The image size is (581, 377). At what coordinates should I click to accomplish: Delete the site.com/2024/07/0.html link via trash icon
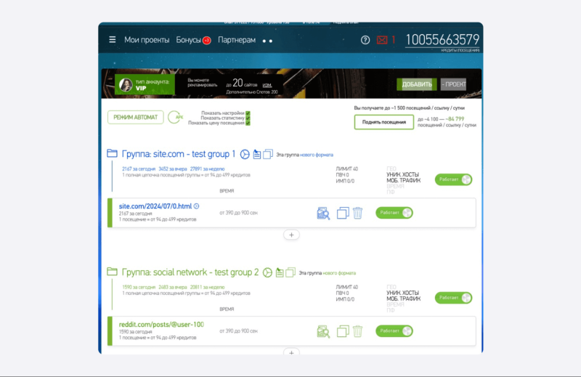point(357,213)
